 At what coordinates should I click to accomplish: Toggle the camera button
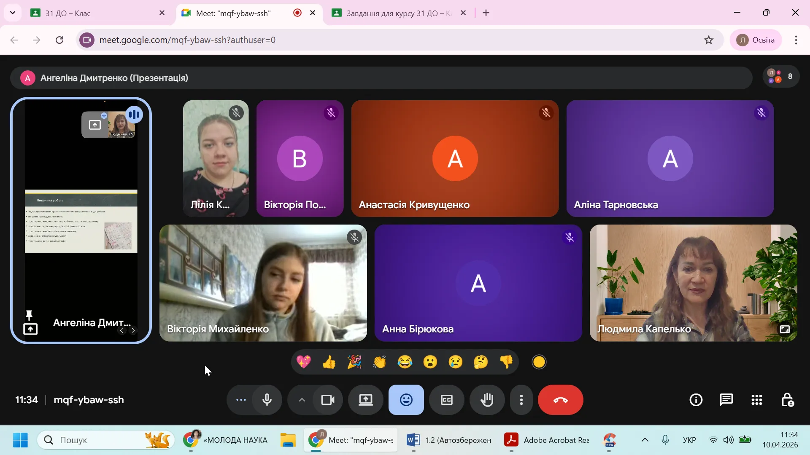click(328, 400)
